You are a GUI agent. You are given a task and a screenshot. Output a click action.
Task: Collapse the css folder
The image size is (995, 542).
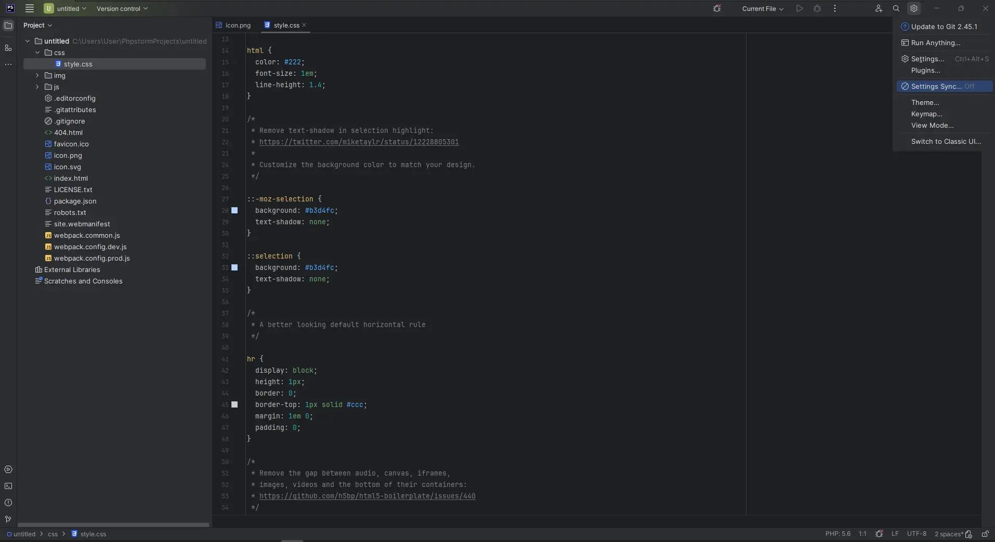[x=37, y=53]
